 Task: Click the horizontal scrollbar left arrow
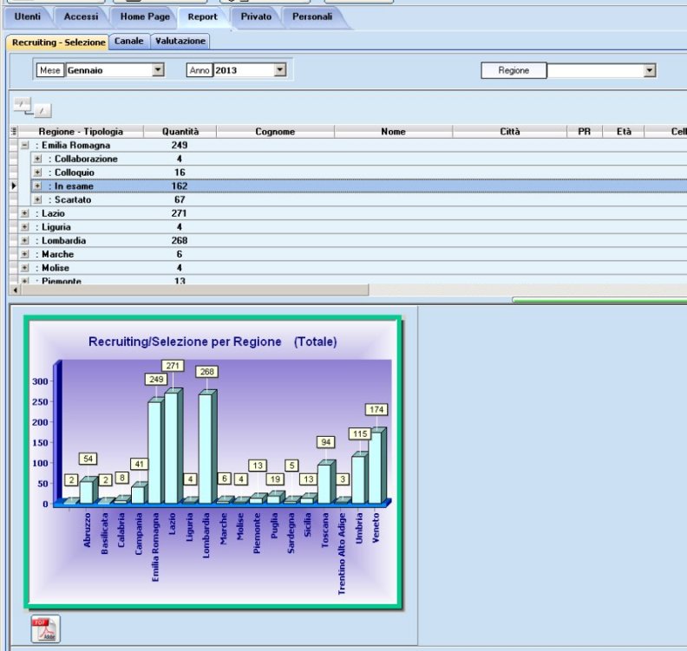coord(16,290)
